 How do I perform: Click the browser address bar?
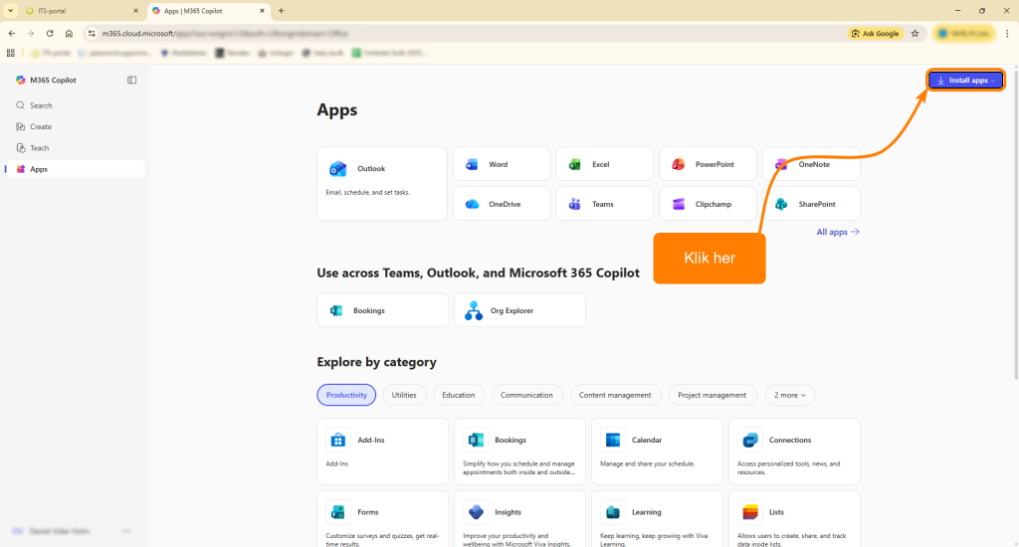pos(448,33)
